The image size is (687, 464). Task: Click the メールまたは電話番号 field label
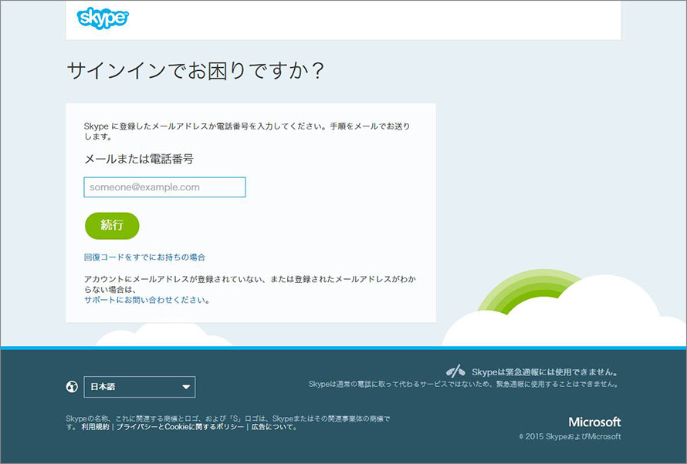(139, 160)
